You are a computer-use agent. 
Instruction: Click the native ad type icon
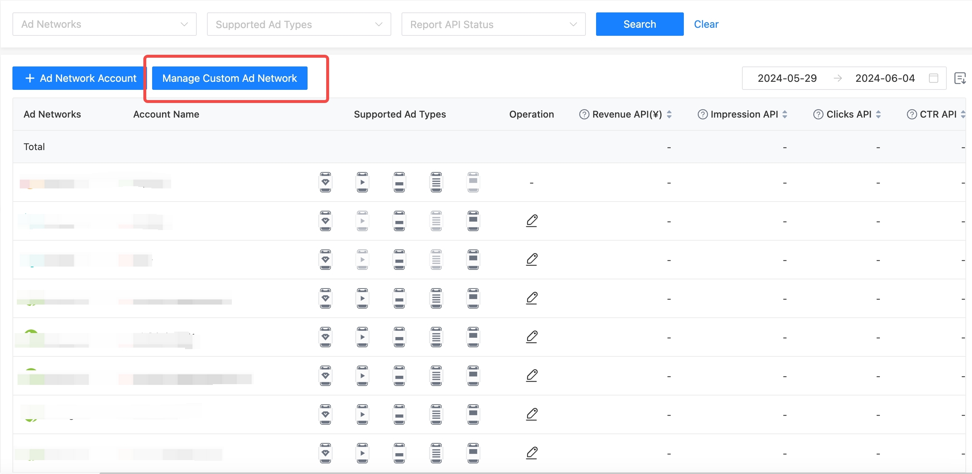[436, 182]
